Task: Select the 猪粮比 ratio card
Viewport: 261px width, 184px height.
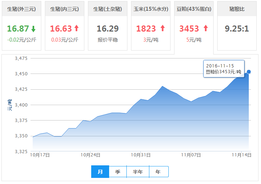Action: point(237,26)
